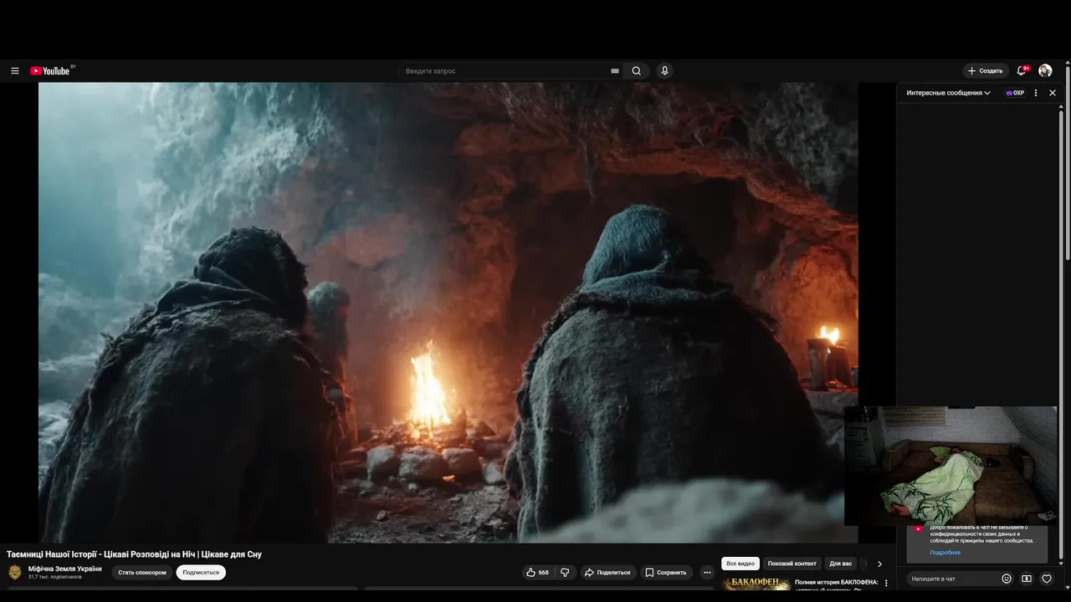
Task: Click the 0XP crown badge in chat
Action: (1015, 93)
